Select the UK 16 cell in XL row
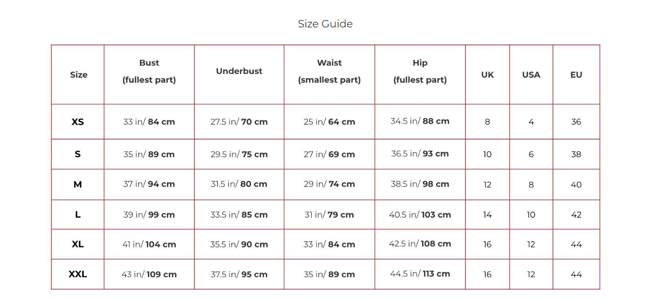This screenshot has height=300, width=654. [487, 245]
